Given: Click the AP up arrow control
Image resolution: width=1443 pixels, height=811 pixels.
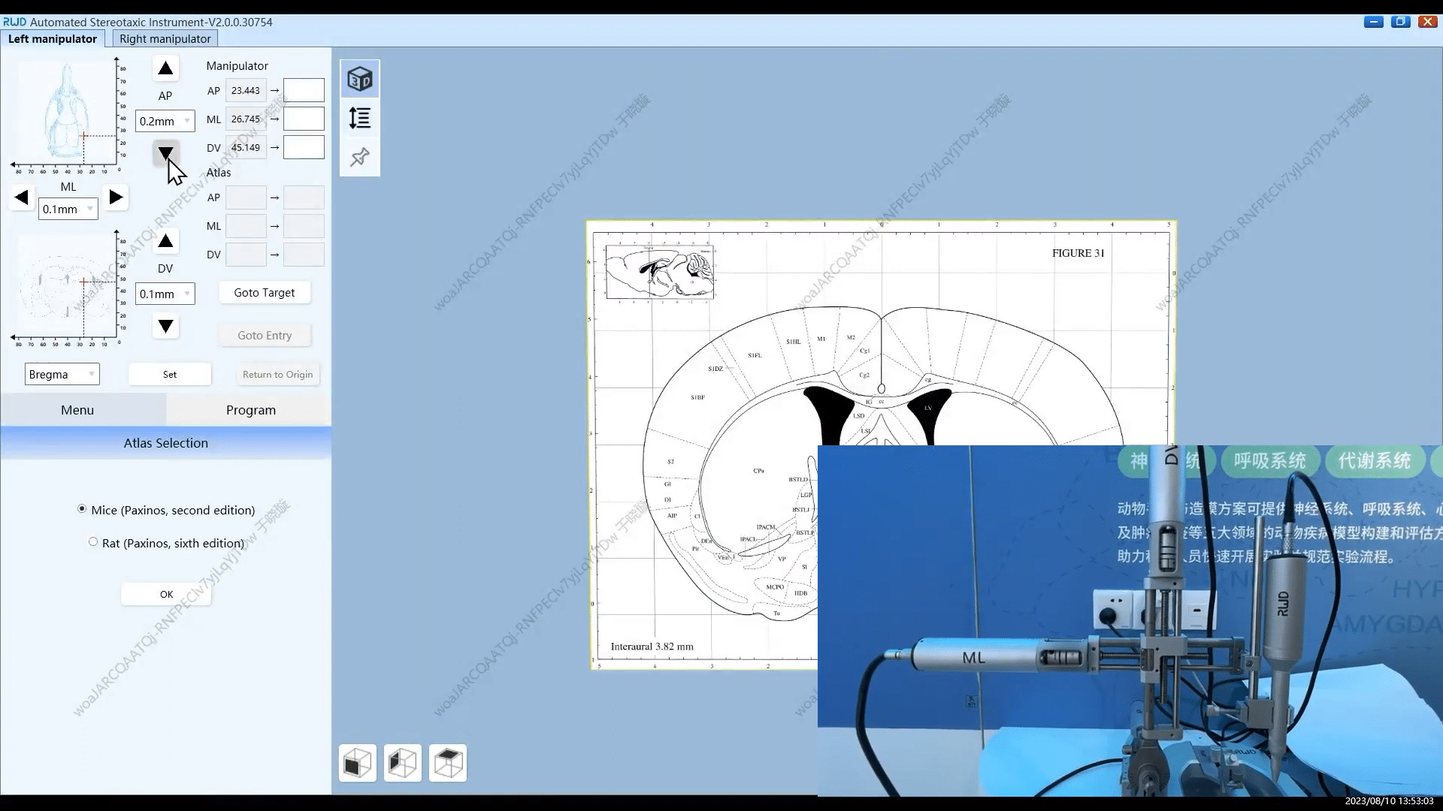Looking at the screenshot, I should click(x=165, y=68).
